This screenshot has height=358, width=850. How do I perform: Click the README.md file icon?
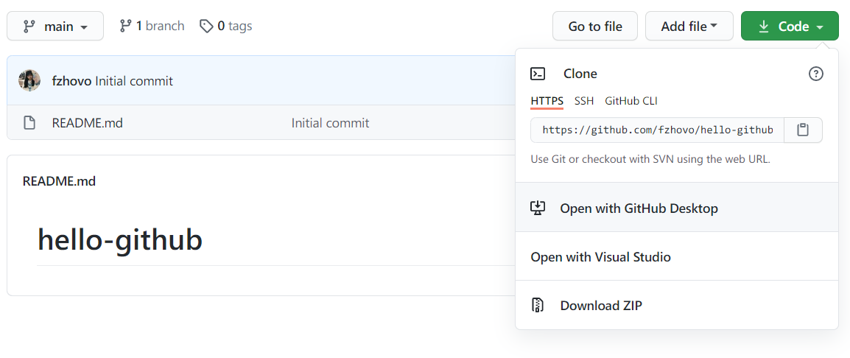pyautogui.click(x=29, y=123)
